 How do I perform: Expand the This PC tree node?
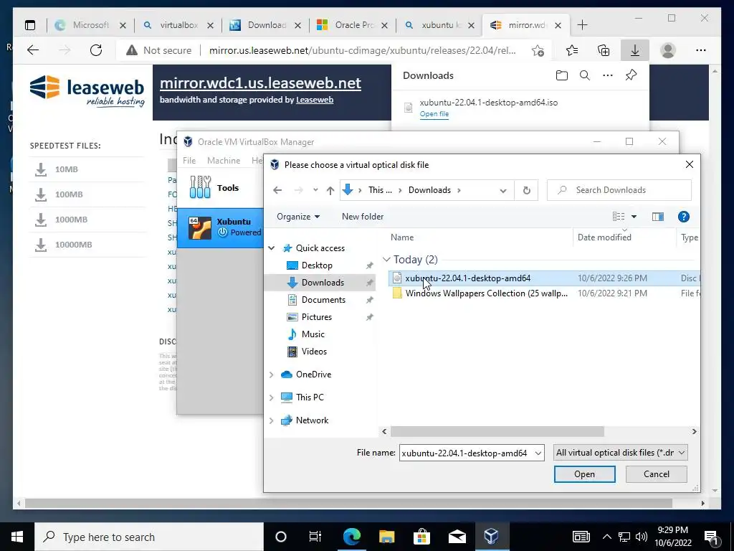tap(272, 397)
